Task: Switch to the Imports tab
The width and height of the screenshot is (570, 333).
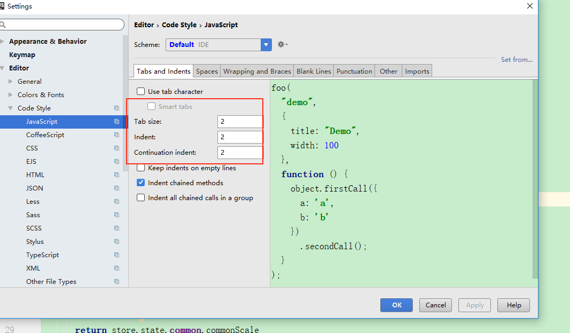Action: click(x=417, y=71)
